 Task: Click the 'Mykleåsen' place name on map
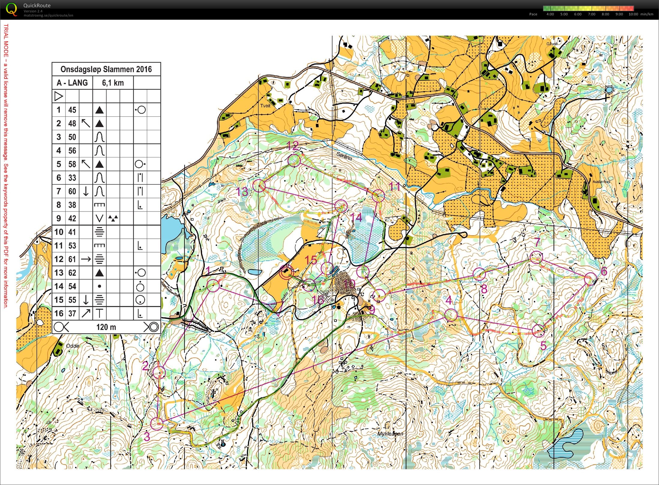[390, 434]
